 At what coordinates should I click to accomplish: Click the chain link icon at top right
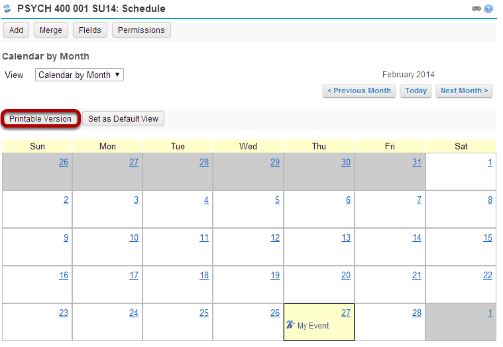tap(476, 9)
